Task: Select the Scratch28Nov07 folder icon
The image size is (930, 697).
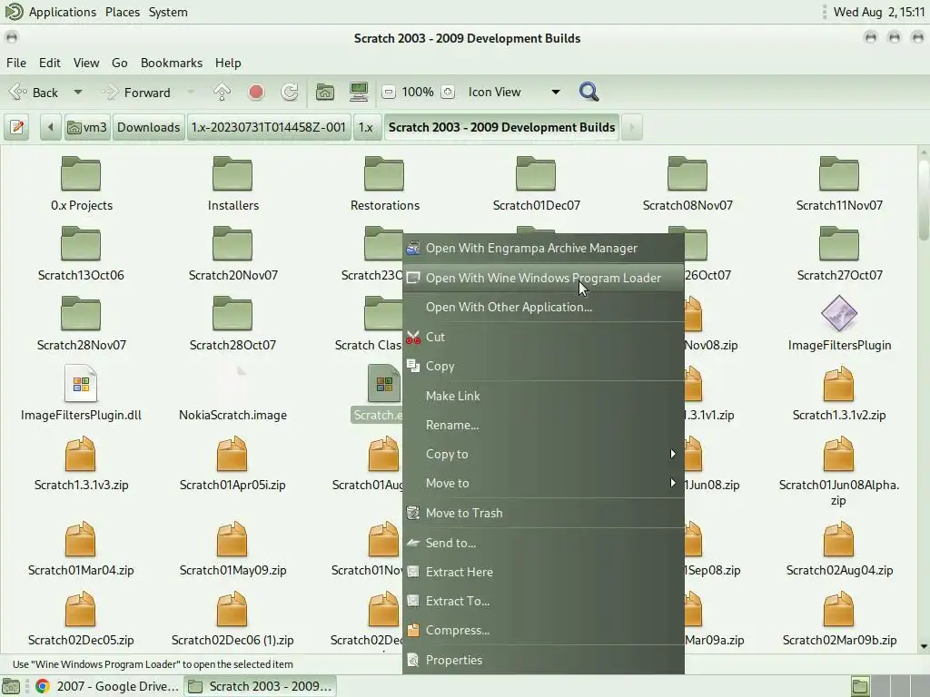Action: (x=81, y=314)
